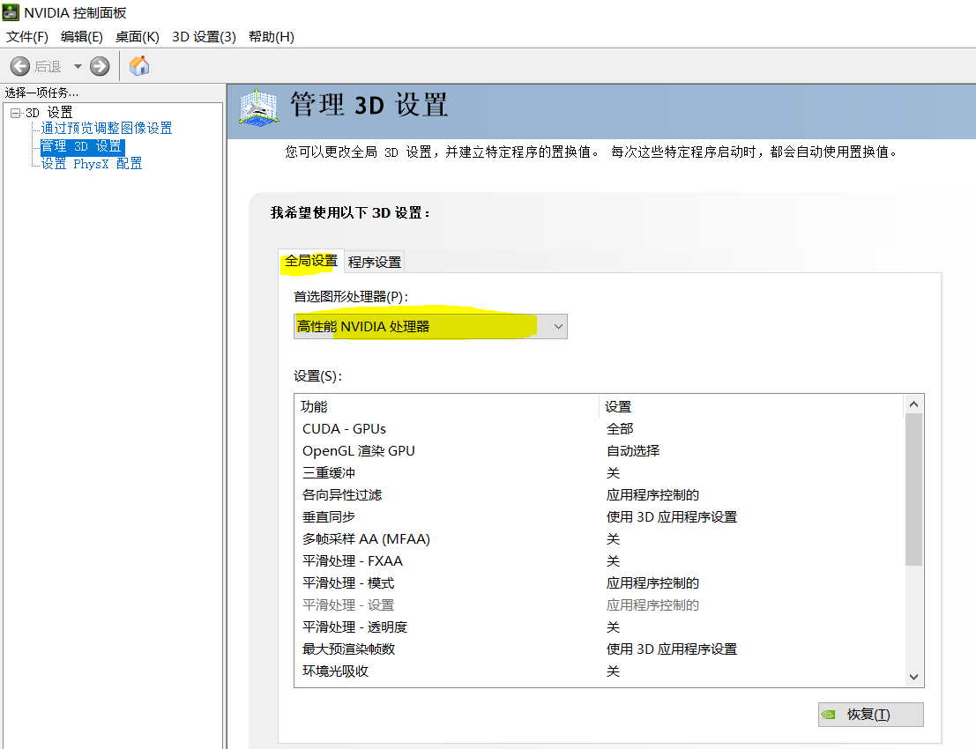The image size is (976, 749).
Task: Select the OpenGL 渲染 GPU row
Action: tap(600, 451)
